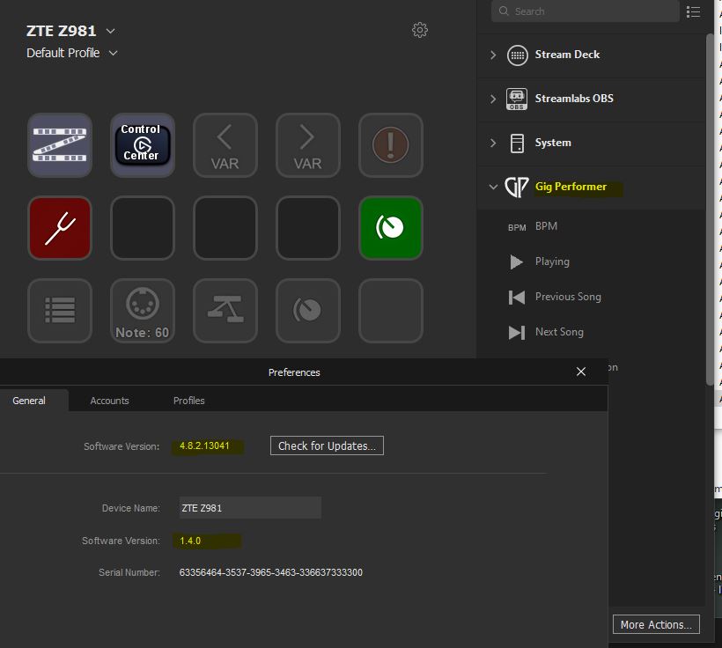Select the gray knob widget key
This screenshot has width=722, height=648.
pyautogui.click(x=307, y=311)
